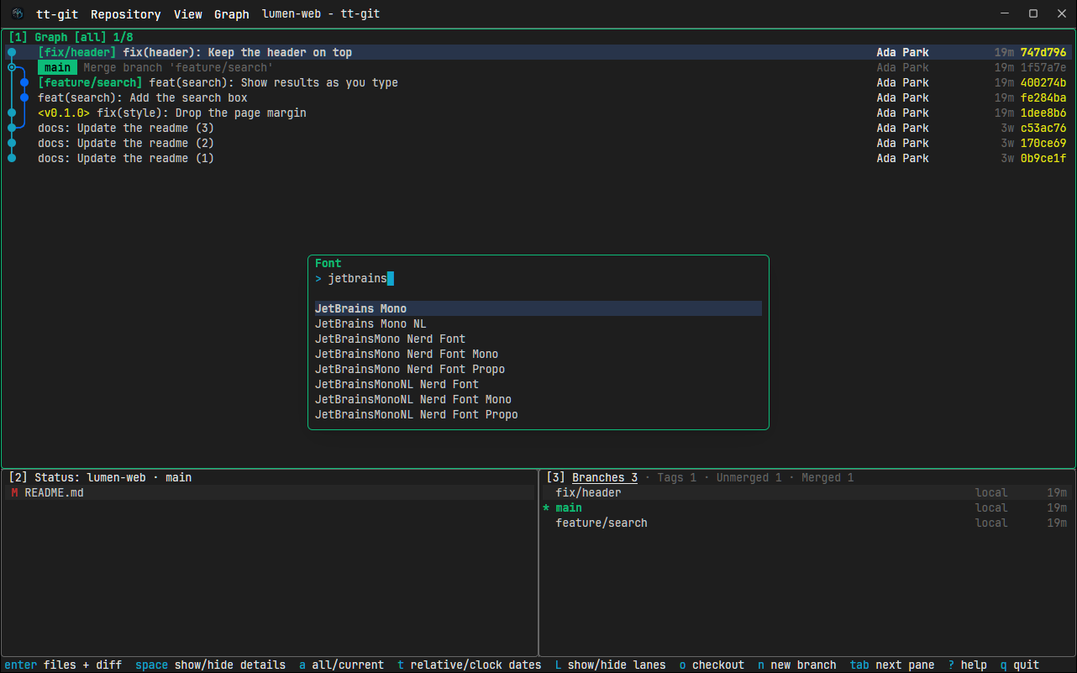Select JetBrainsMono Nerd Font Mono from the list
The width and height of the screenshot is (1077, 673).
[538, 355]
